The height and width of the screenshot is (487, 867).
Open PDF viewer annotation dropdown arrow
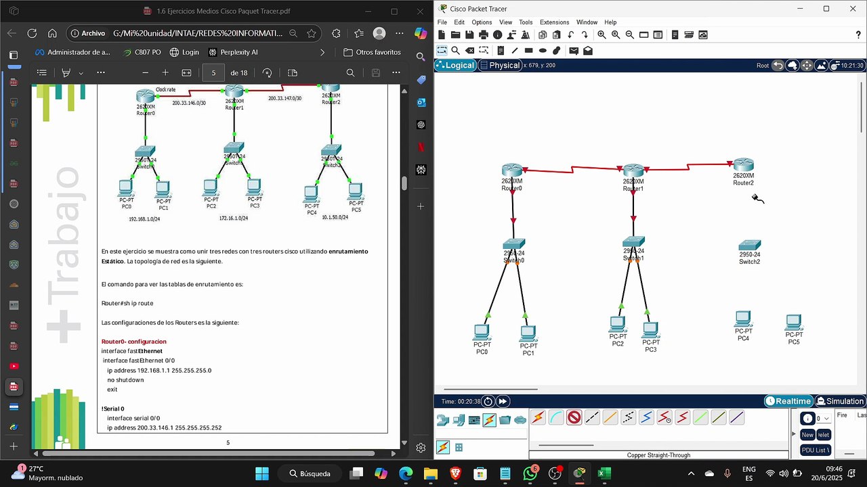tap(81, 73)
